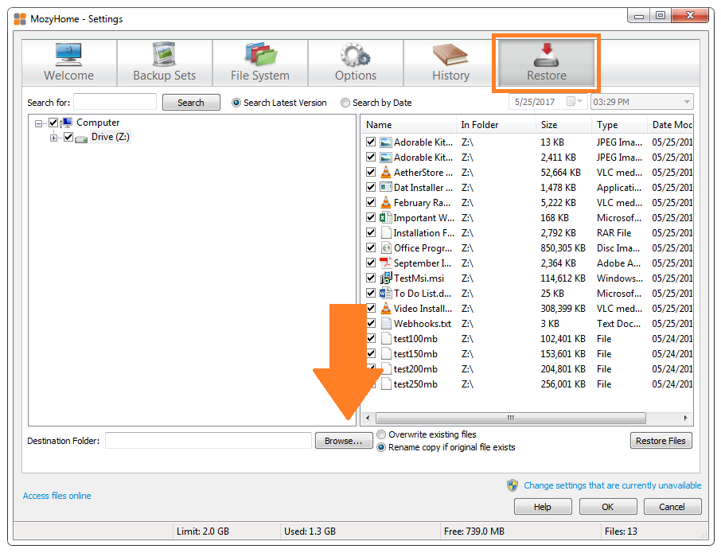Click the Computer icon in the tree
This screenshot has height=553, width=721.
tap(67, 123)
